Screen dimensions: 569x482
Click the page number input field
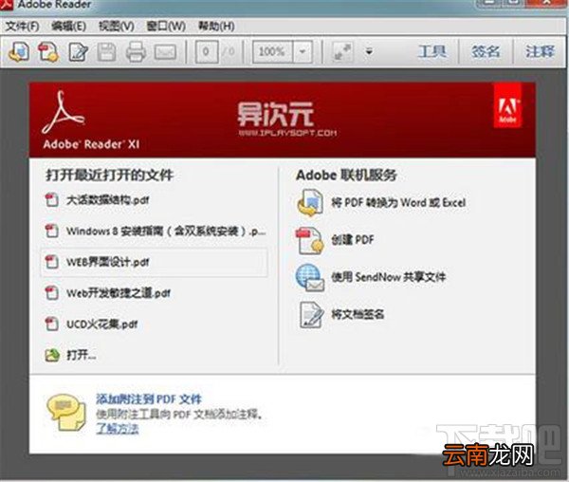(x=207, y=52)
